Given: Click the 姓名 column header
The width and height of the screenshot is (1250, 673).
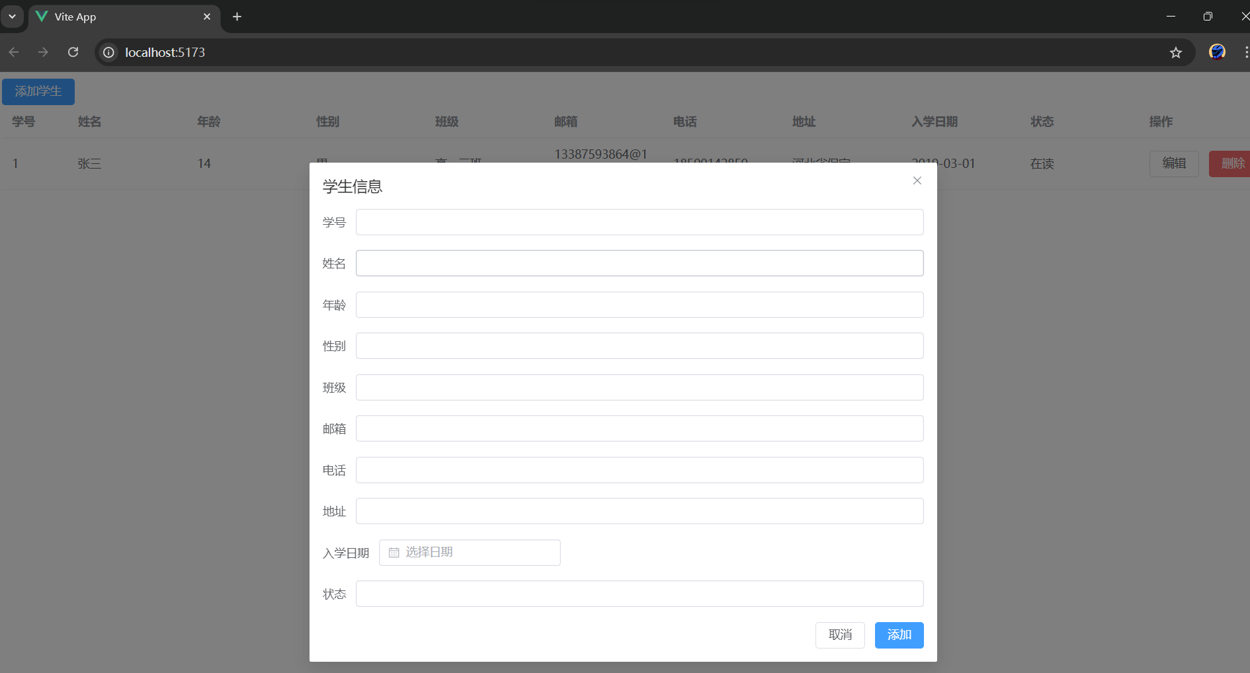Looking at the screenshot, I should click(89, 122).
